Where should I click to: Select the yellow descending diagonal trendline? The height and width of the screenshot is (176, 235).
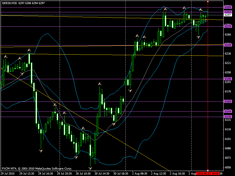click(85, 119)
